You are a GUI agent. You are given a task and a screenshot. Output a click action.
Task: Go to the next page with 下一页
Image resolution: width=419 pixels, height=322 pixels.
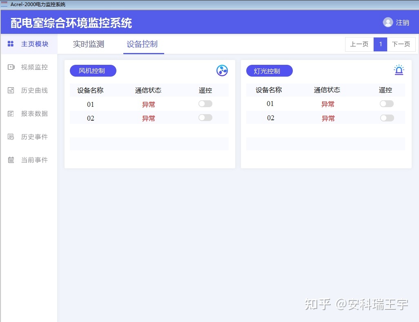[401, 44]
